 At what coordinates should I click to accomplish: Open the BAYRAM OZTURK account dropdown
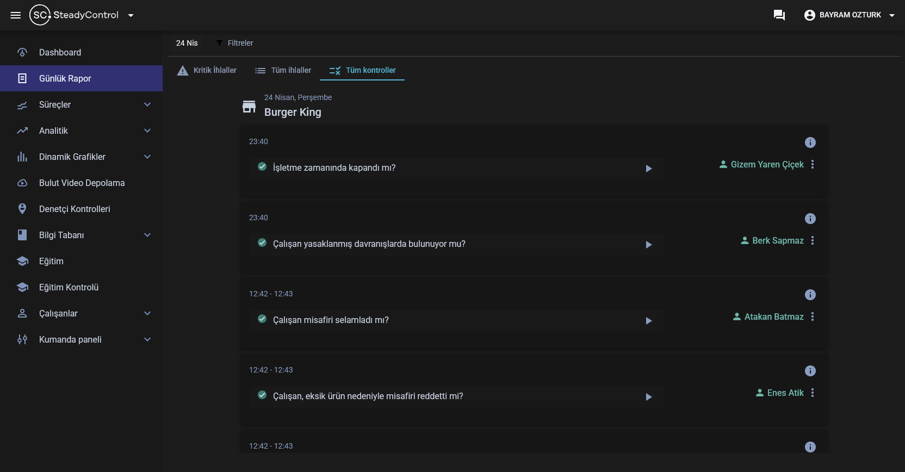pyautogui.click(x=849, y=15)
